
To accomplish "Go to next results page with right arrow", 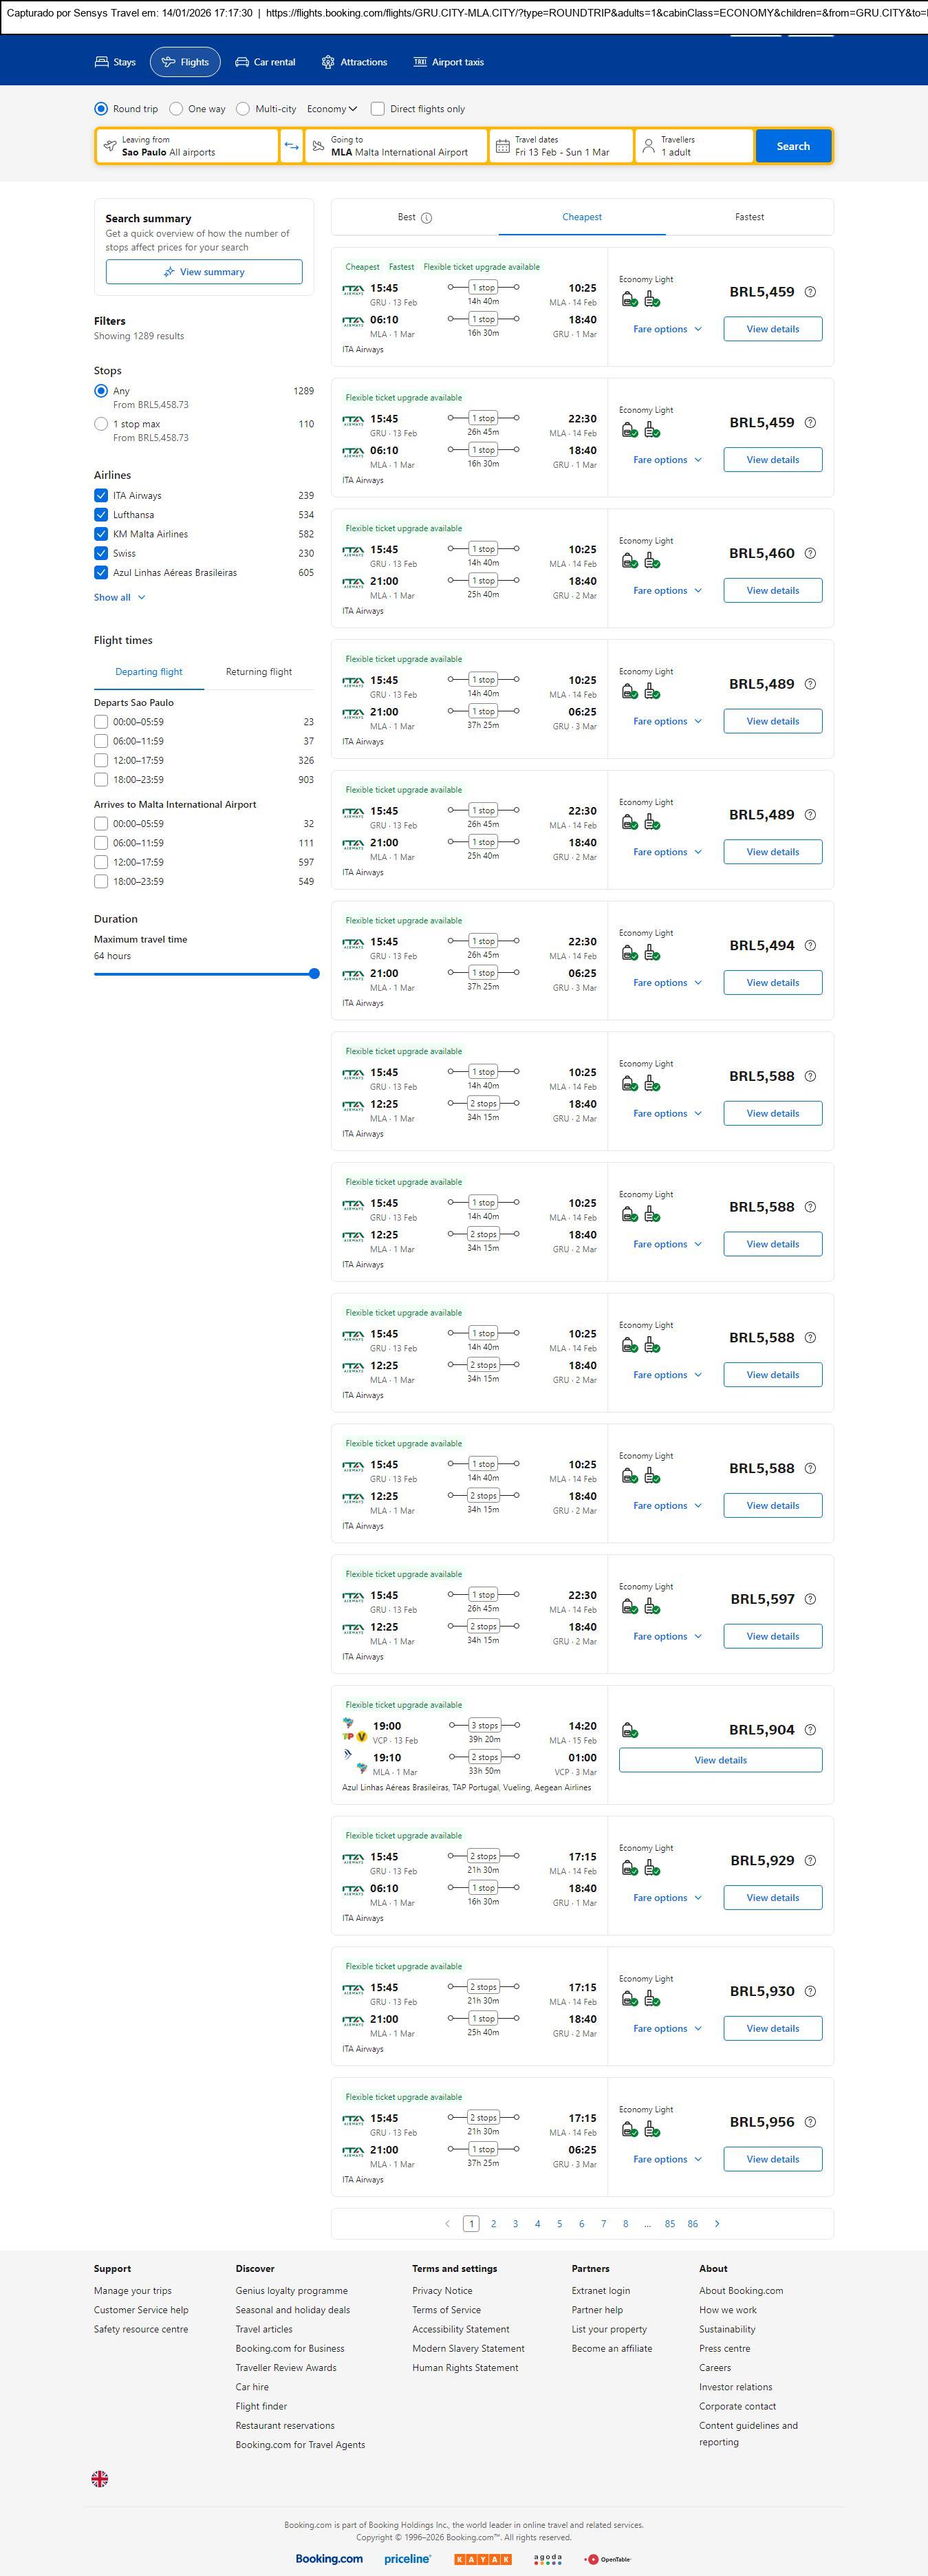I will (717, 2223).
